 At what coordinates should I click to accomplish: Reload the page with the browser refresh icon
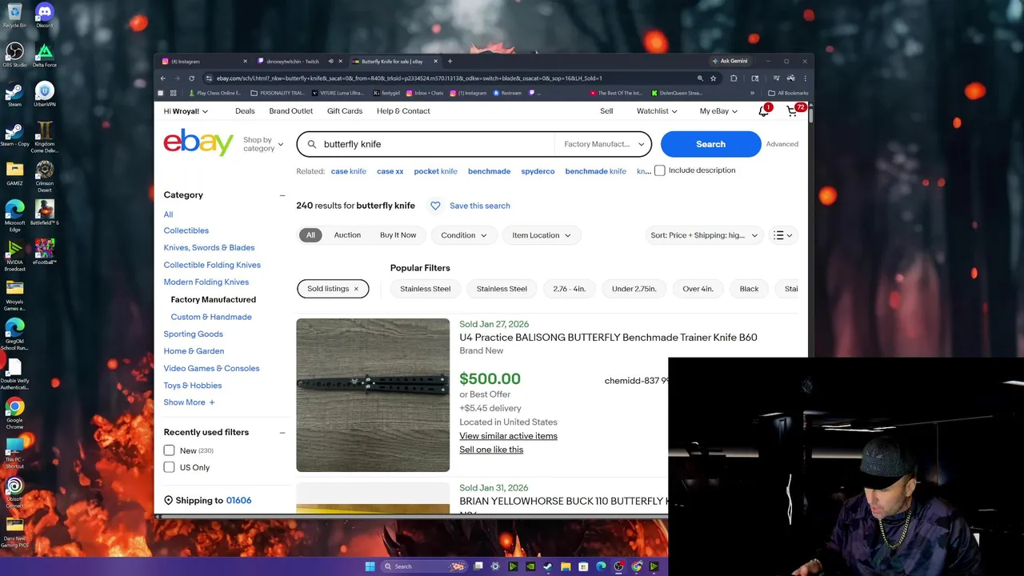coord(191,78)
